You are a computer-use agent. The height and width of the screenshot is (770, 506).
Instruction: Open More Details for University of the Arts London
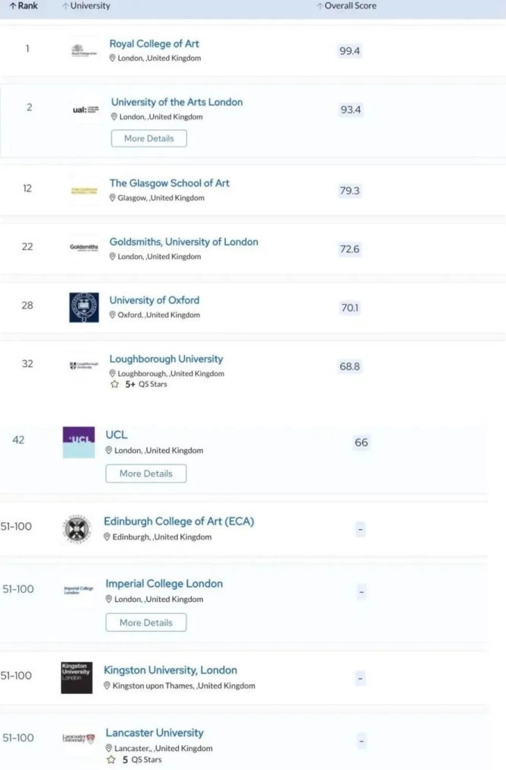(x=148, y=138)
